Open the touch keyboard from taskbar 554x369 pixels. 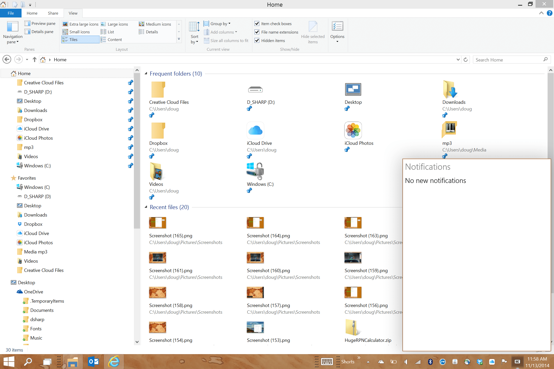pos(327,362)
